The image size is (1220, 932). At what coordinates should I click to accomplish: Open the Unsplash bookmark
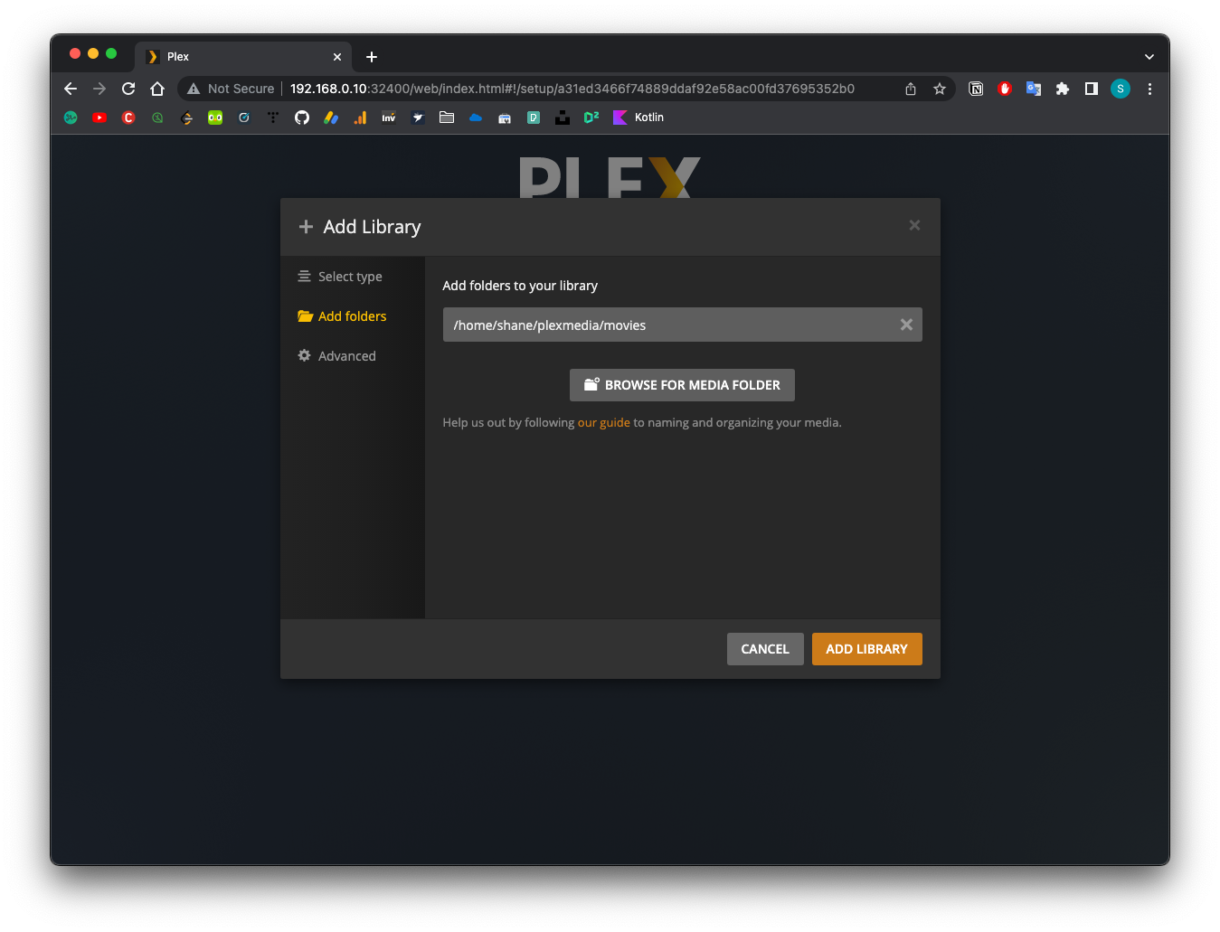click(563, 118)
